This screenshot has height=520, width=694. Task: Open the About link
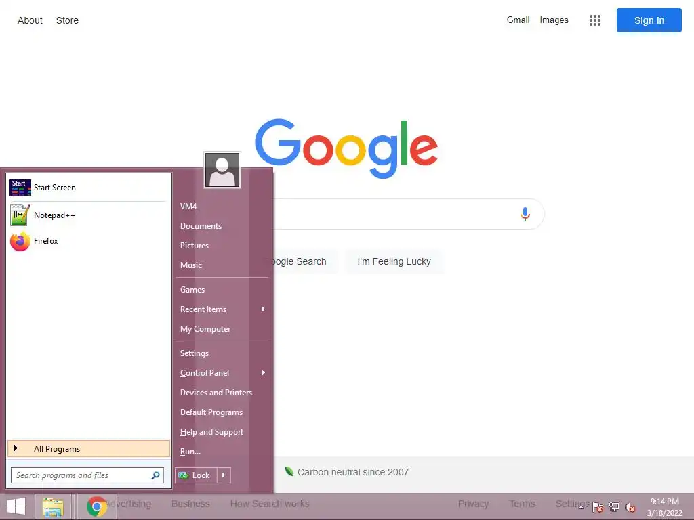tap(30, 20)
